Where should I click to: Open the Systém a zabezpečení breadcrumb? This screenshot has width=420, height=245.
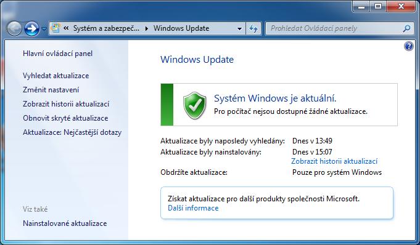pyautogui.click(x=106, y=28)
